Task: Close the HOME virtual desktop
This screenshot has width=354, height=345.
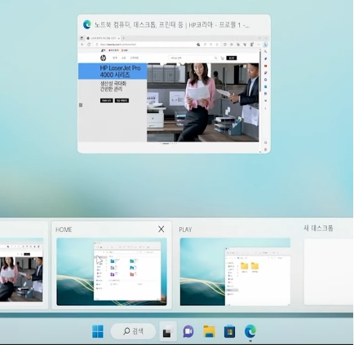Action: tap(161, 229)
